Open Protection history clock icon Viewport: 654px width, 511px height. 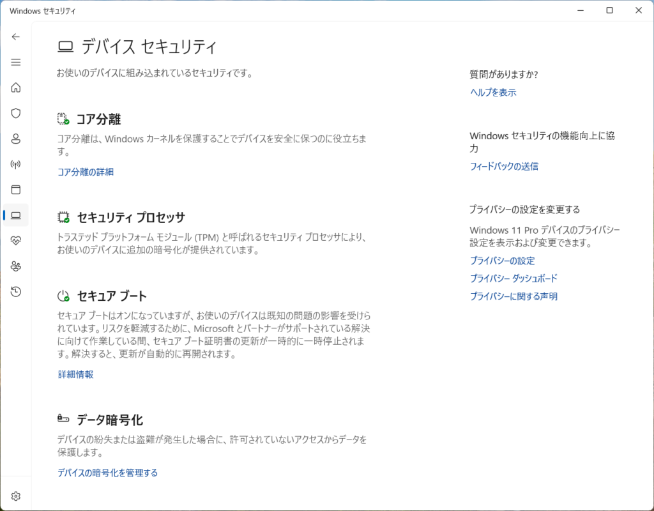point(16,292)
